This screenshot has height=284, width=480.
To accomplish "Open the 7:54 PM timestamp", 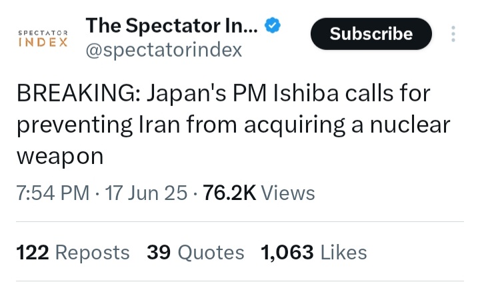I will point(53,193).
